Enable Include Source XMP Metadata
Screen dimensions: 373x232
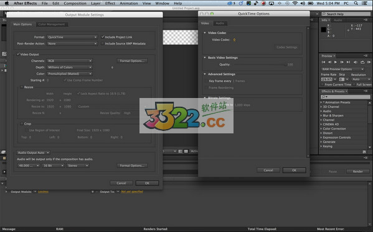pos(103,43)
